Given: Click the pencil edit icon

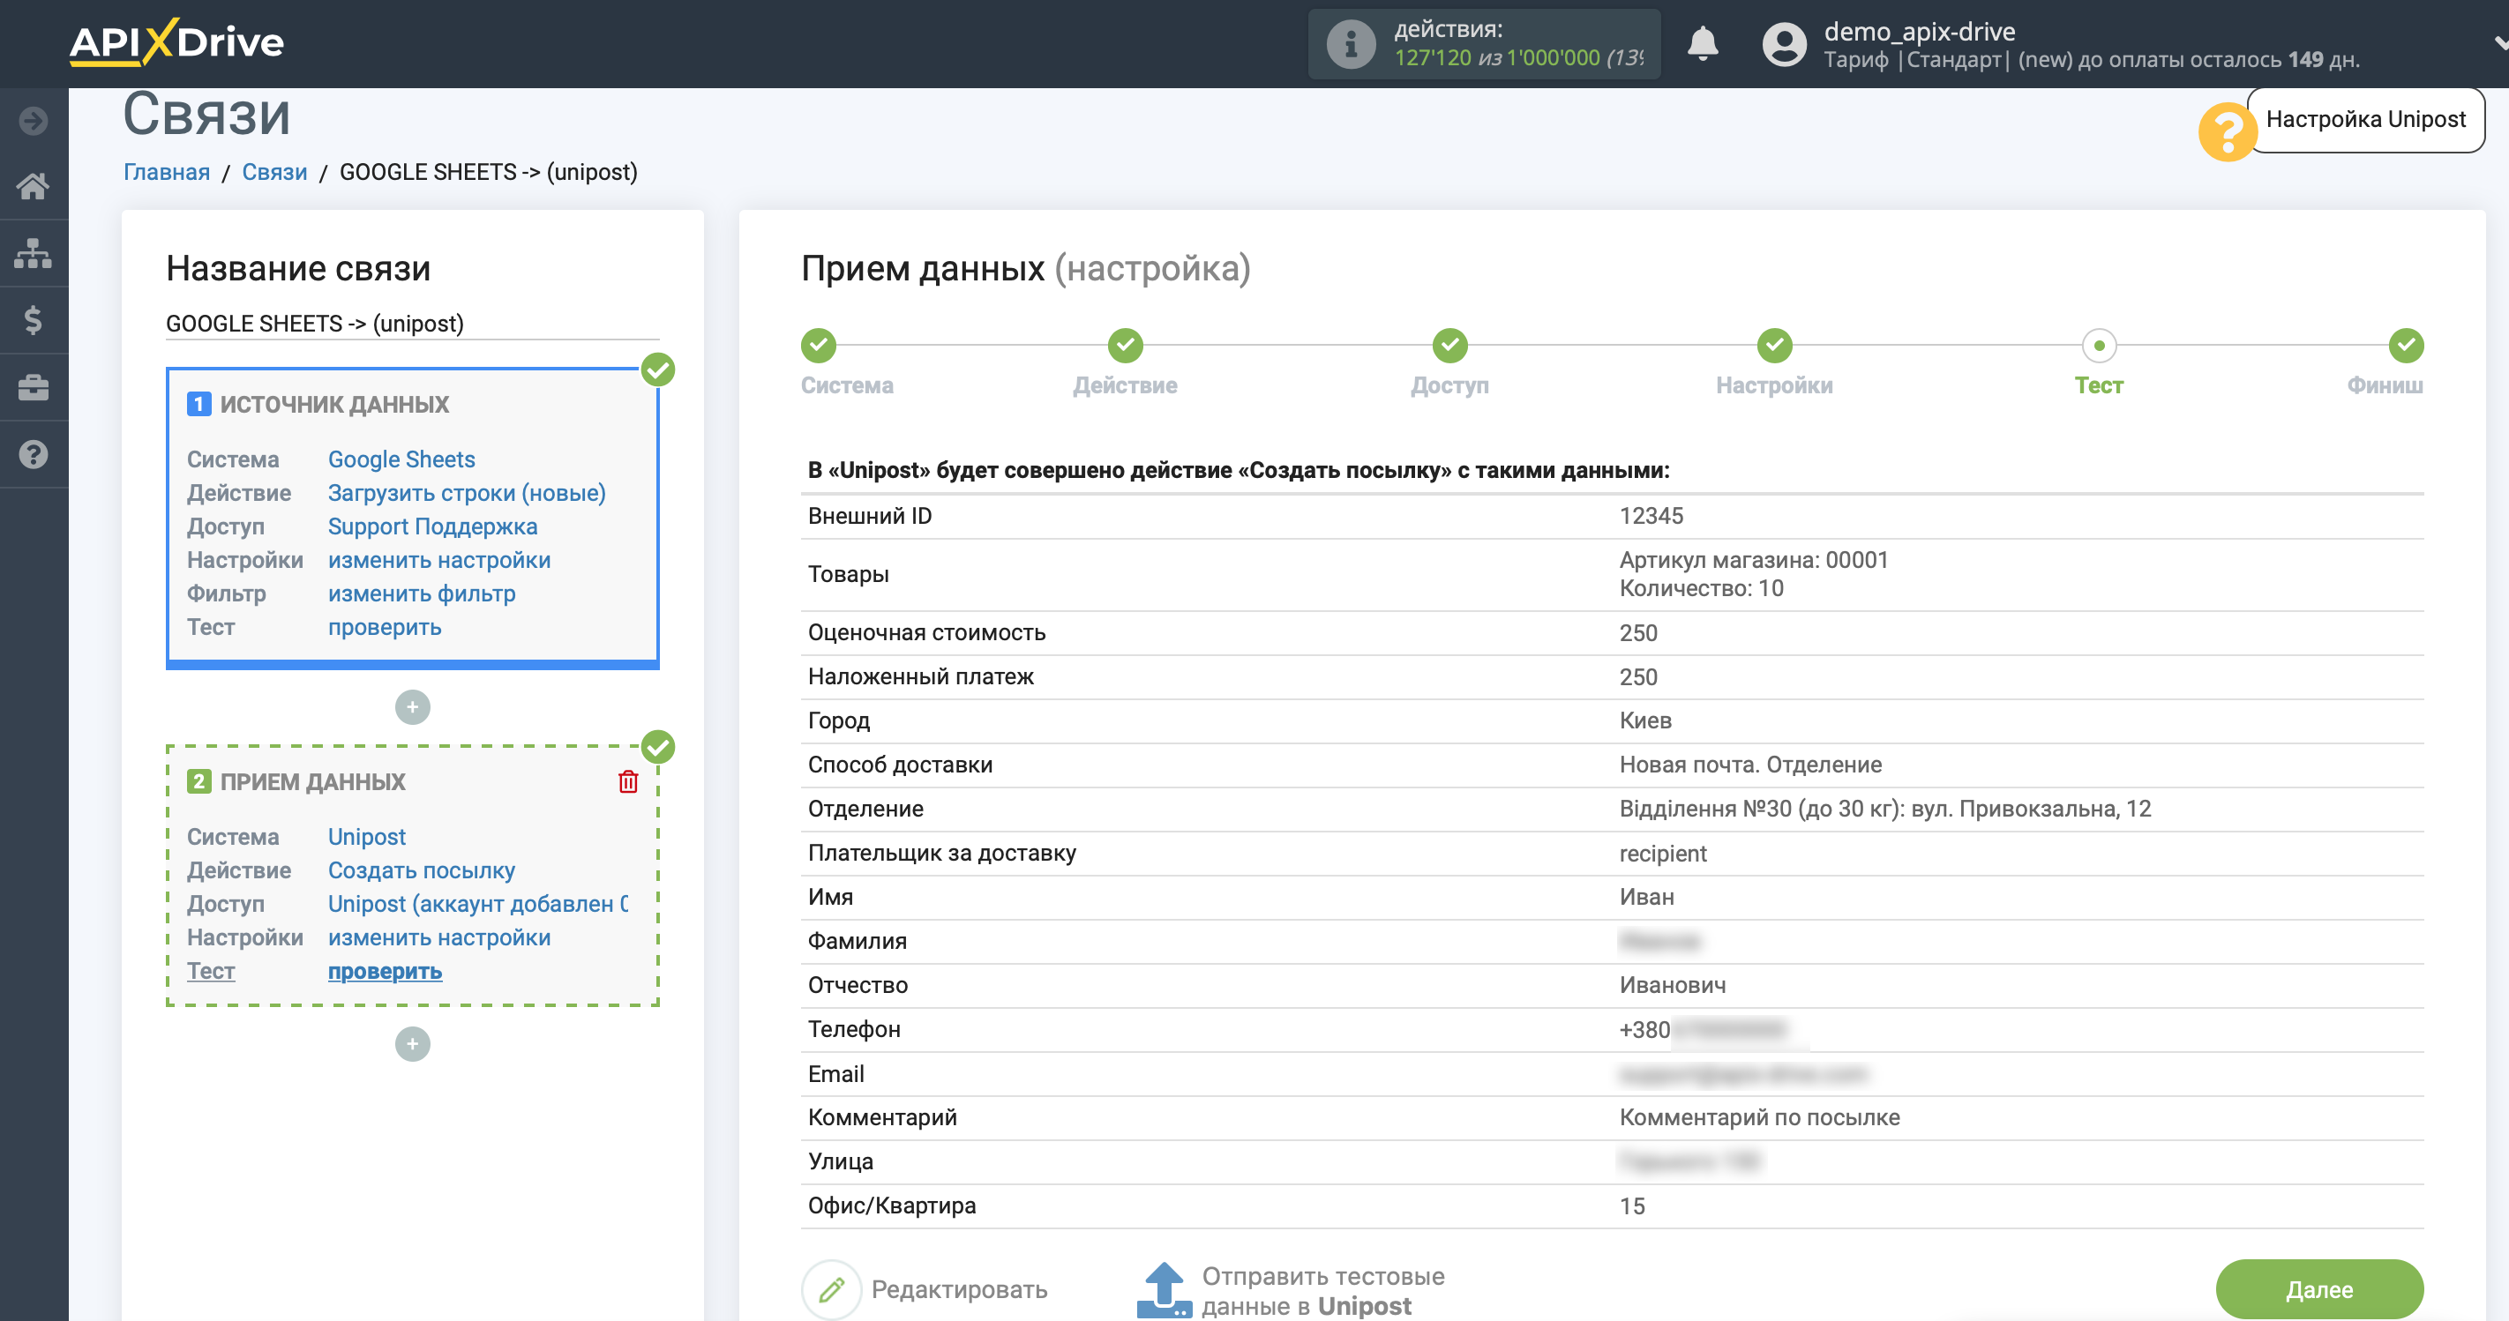Looking at the screenshot, I should click(x=831, y=1290).
